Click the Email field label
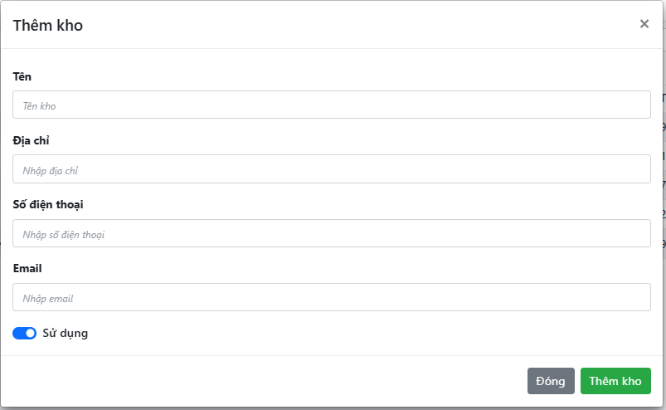Viewport: 666px width, 410px height. [27, 268]
